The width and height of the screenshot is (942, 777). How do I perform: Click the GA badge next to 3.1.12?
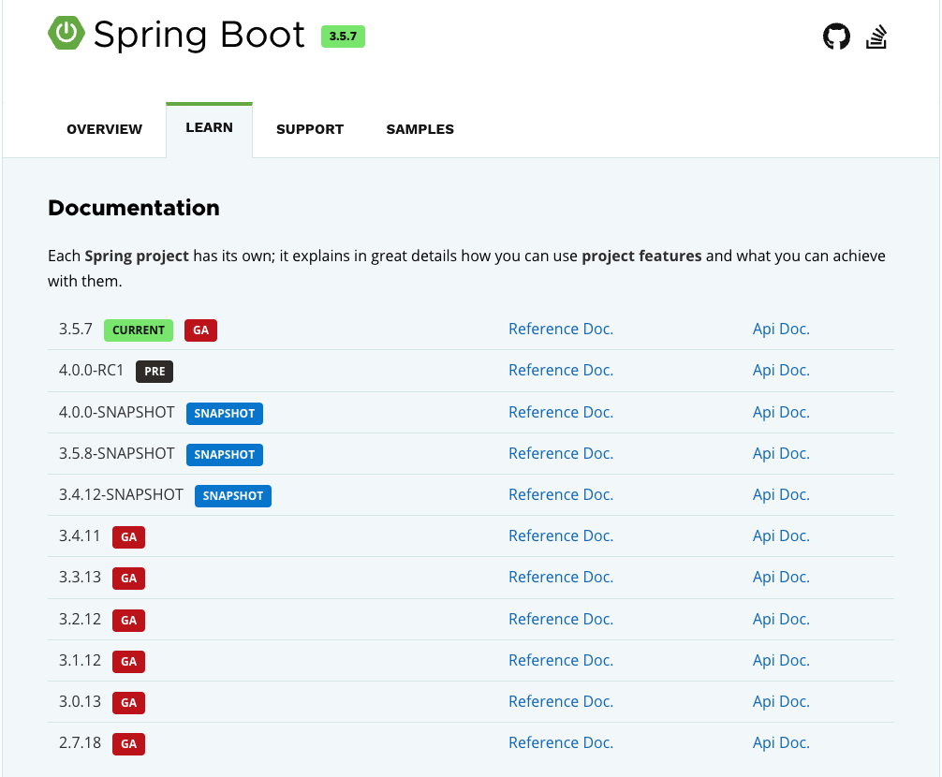click(128, 662)
